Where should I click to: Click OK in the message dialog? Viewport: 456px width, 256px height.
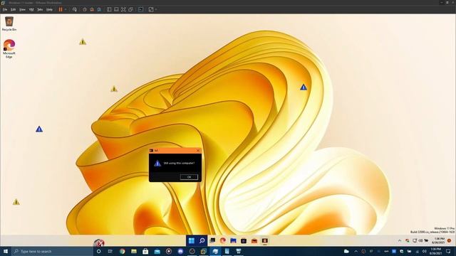click(x=189, y=177)
